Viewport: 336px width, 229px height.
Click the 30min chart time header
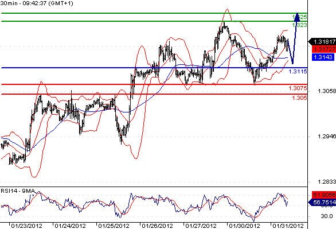point(37,3)
